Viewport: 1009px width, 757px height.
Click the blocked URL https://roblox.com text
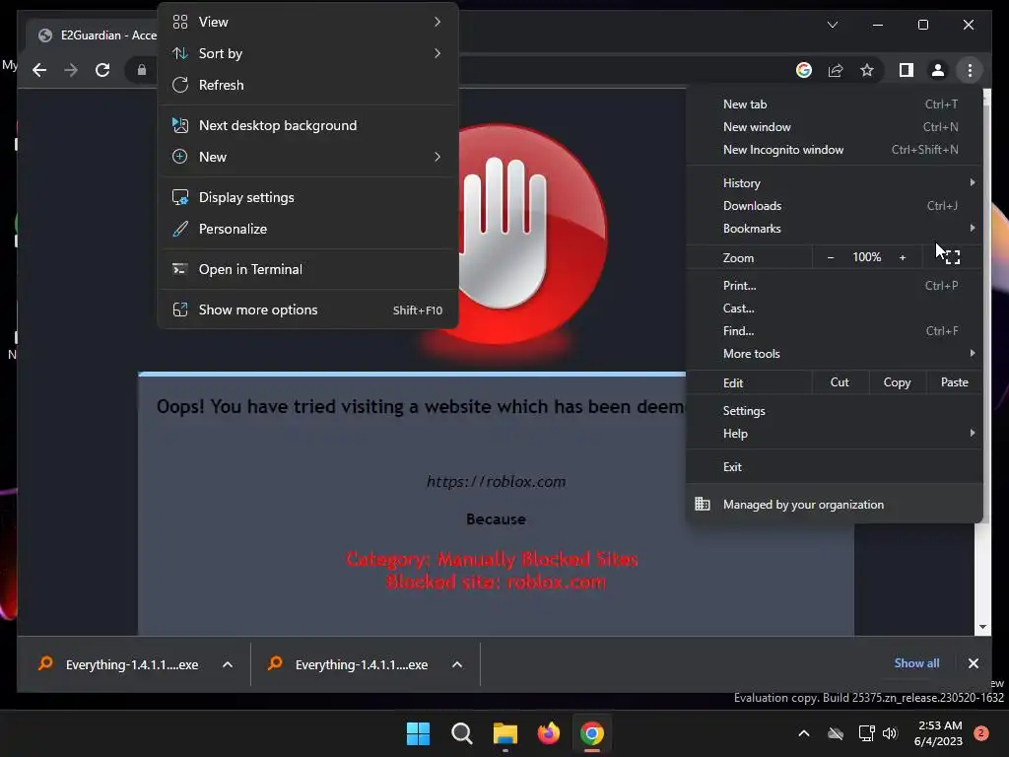[x=497, y=481]
